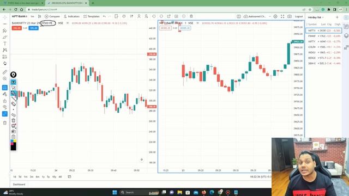The image size is (349, 196).
Task: Select the 3m time range
Action: point(32,177)
